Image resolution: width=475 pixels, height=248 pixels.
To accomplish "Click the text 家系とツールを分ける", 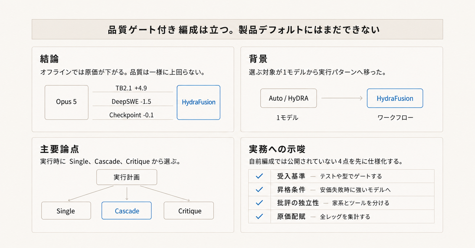I will [x=361, y=203].
